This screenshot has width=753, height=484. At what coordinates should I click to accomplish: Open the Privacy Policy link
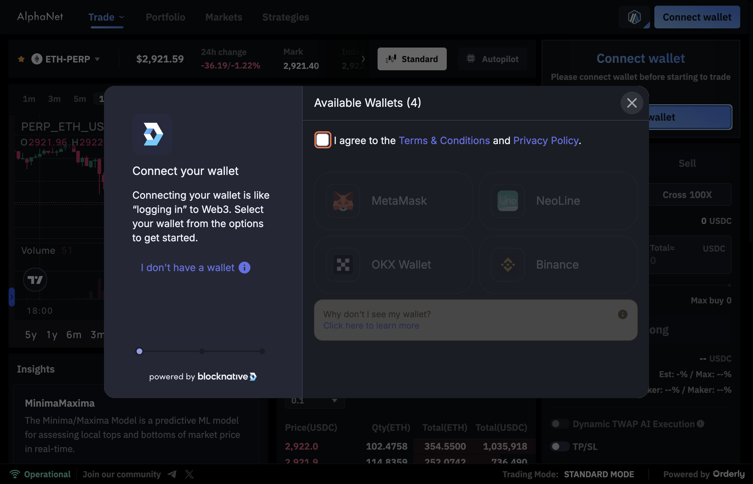546,141
